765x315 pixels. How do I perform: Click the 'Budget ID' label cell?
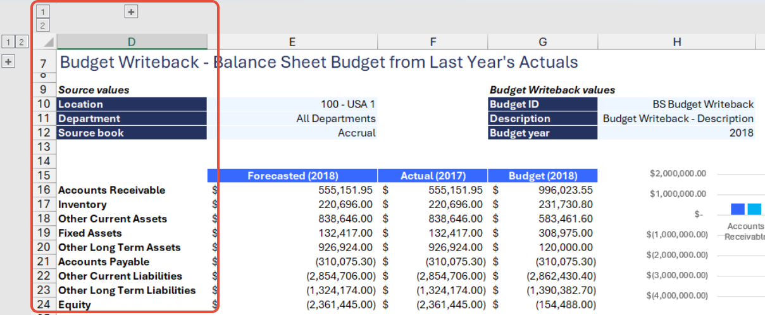click(x=543, y=104)
